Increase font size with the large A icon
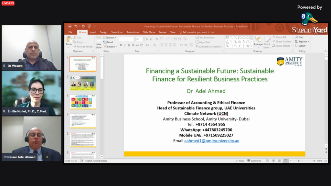This screenshot has height=186, width=331. point(147,39)
